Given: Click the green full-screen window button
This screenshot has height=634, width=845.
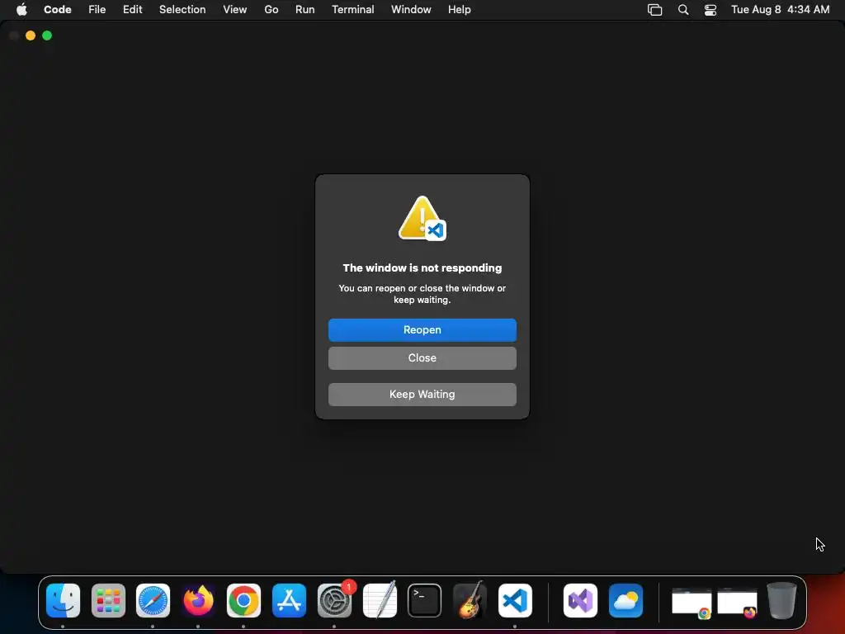Looking at the screenshot, I should pyautogui.click(x=47, y=35).
